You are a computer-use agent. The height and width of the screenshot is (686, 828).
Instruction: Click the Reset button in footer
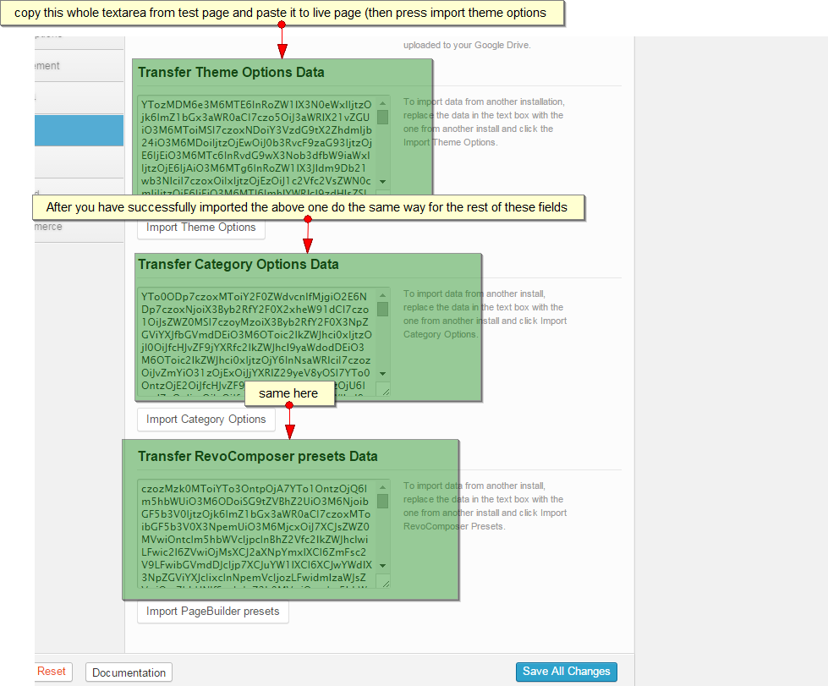pos(52,672)
